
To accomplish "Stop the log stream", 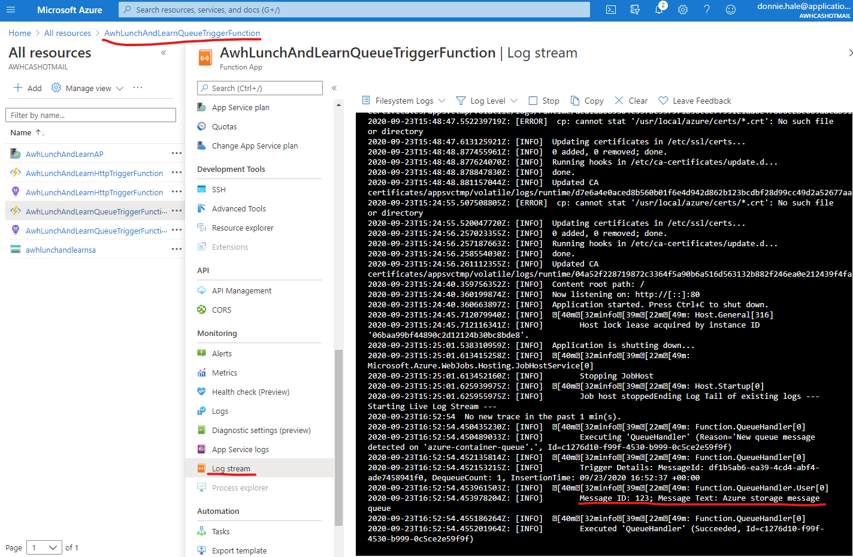I will click(x=544, y=101).
